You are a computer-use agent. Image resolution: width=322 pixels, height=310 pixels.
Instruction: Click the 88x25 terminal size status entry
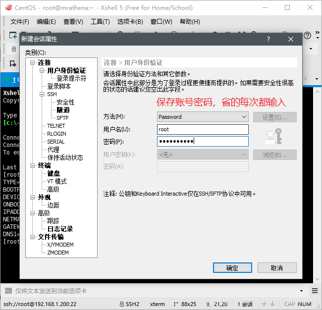coord(185,304)
